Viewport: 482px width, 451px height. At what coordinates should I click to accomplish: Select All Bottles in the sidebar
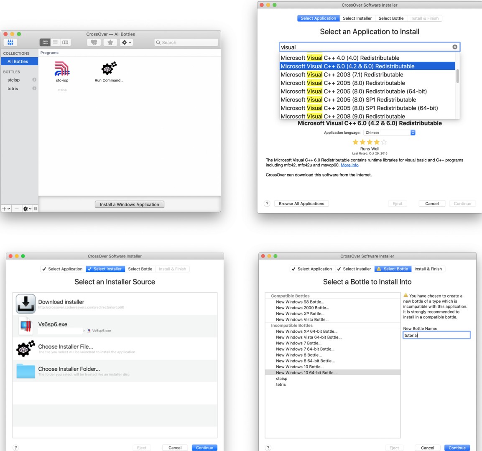(20, 61)
